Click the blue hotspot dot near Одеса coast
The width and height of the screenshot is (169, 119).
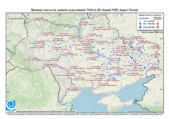[68, 91]
